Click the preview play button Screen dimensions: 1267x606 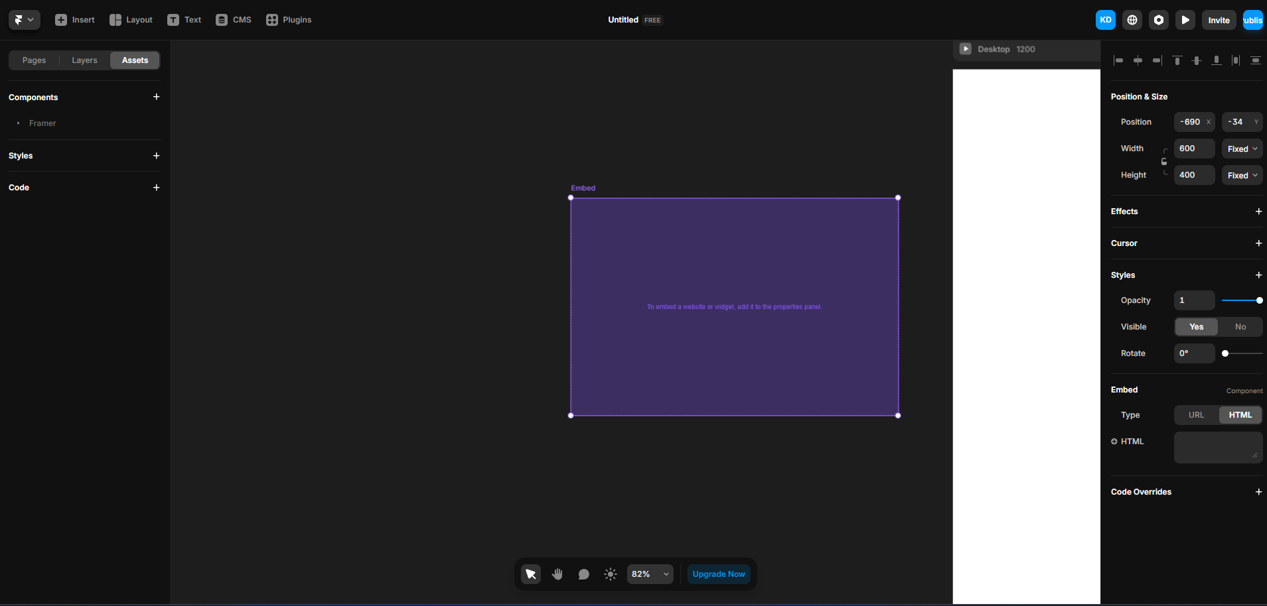pyautogui.click(x=1185, y=20)
